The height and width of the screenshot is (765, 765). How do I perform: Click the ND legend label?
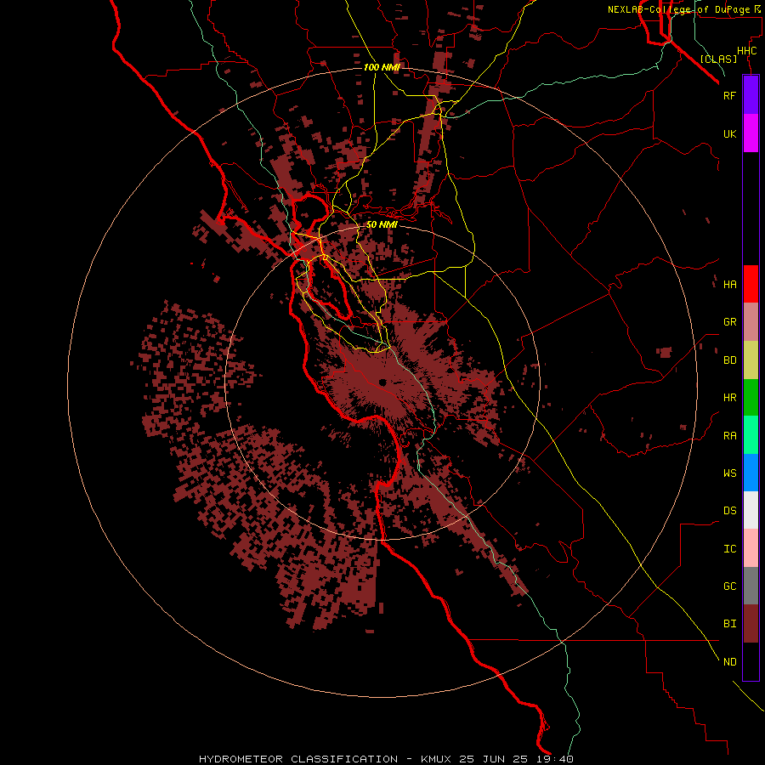pos(729,662)
